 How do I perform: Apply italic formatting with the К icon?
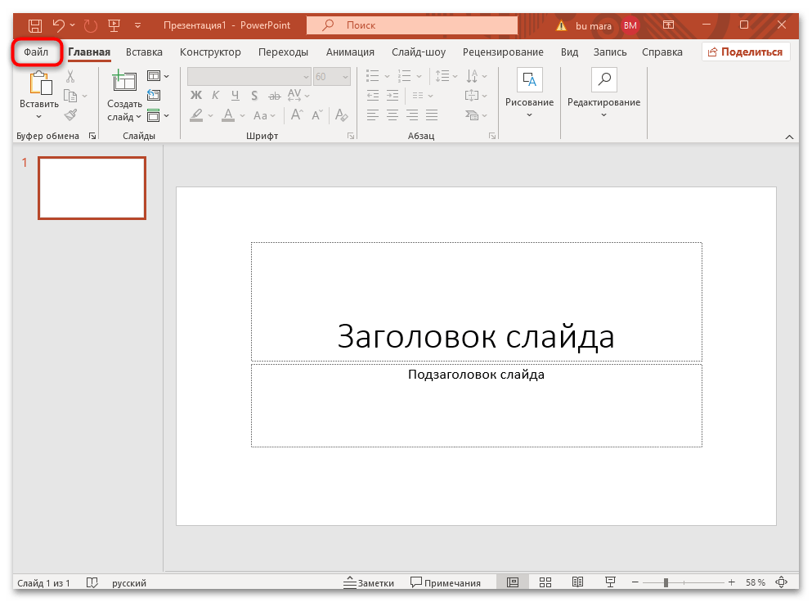215,96
